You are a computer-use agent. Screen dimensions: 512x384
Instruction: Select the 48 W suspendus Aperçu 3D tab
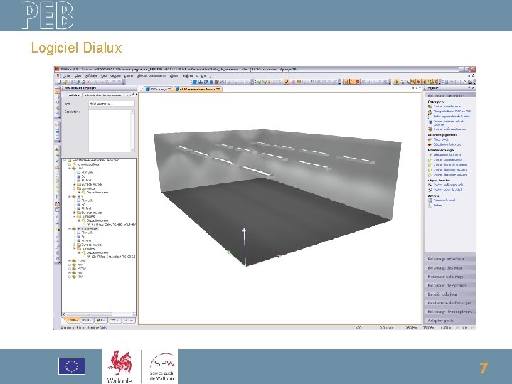(x=198, y=89)
